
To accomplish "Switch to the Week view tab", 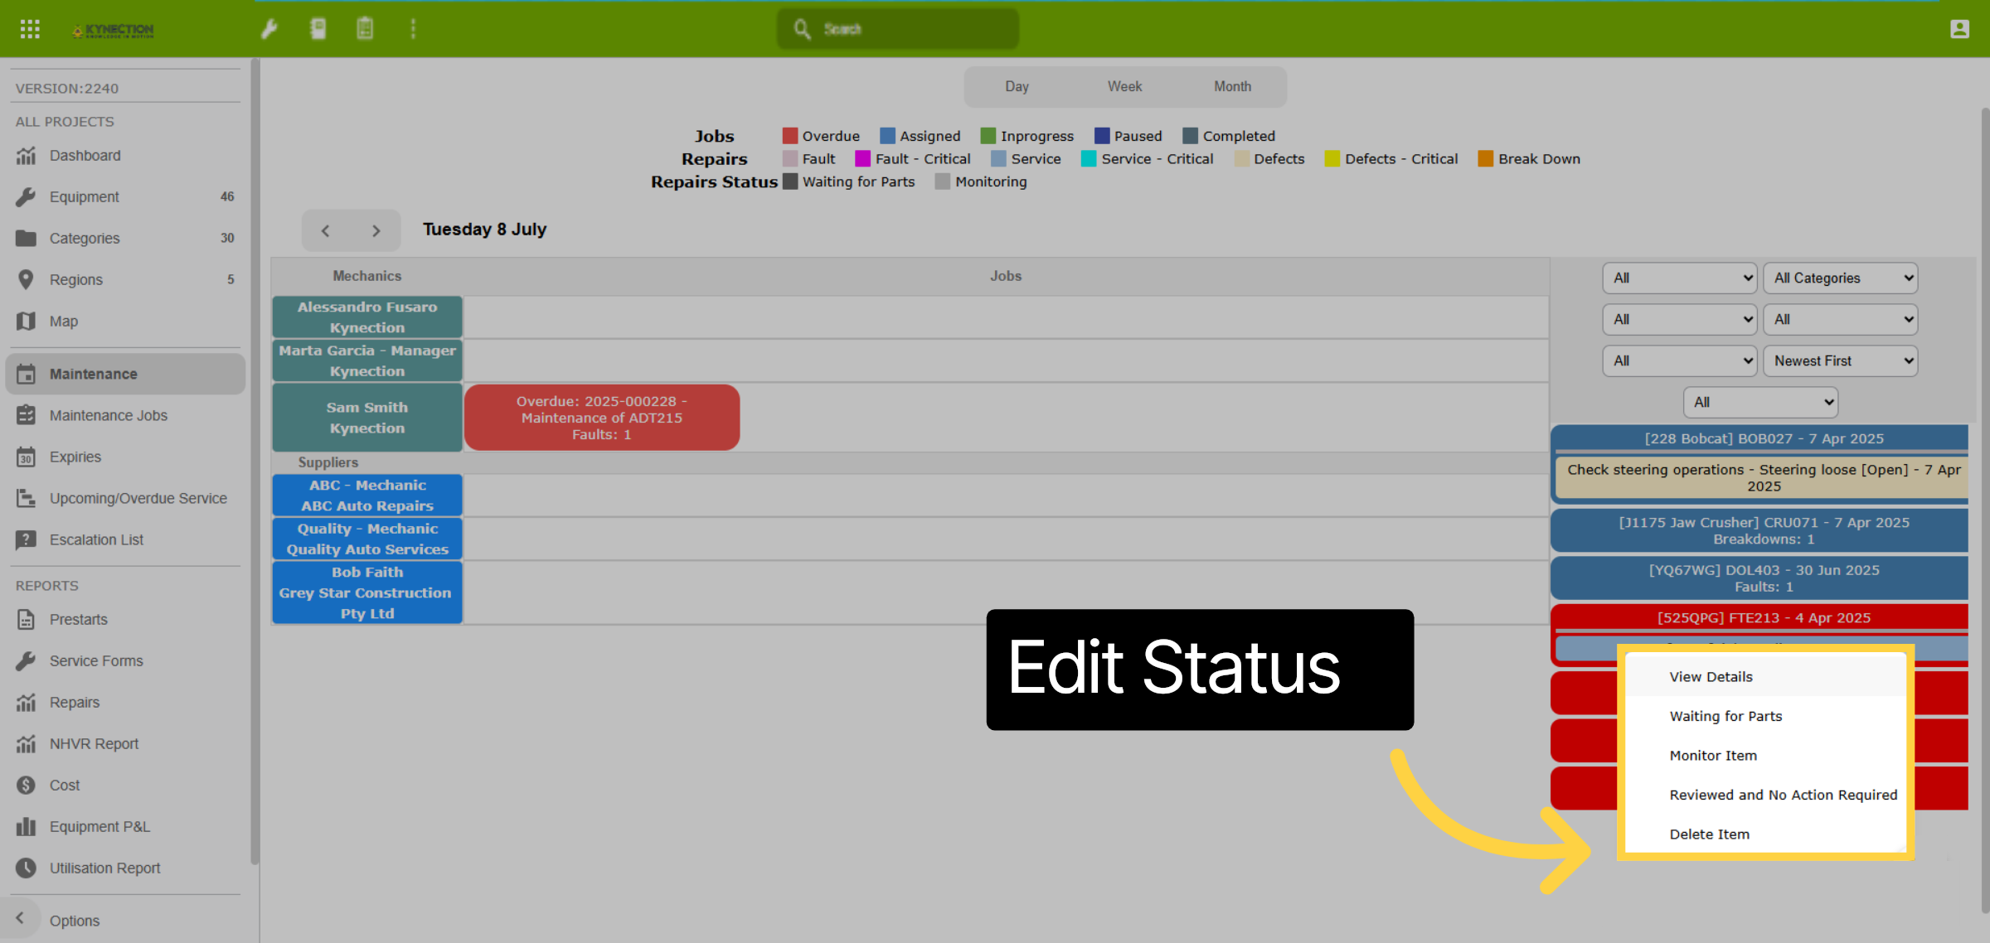I will coord(1125,87).
